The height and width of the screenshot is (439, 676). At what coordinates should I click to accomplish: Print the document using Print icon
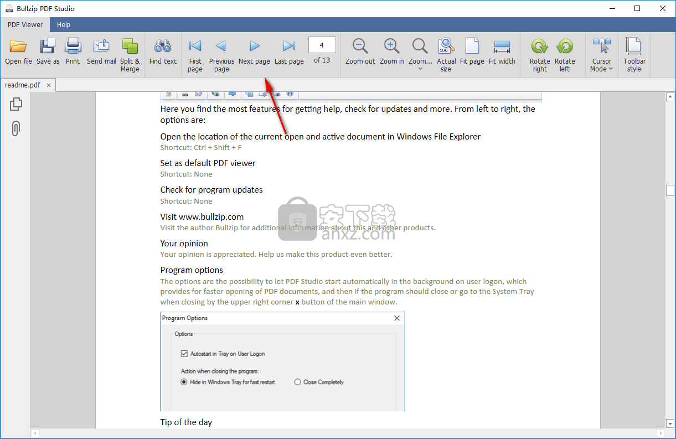tap(73, 47)
